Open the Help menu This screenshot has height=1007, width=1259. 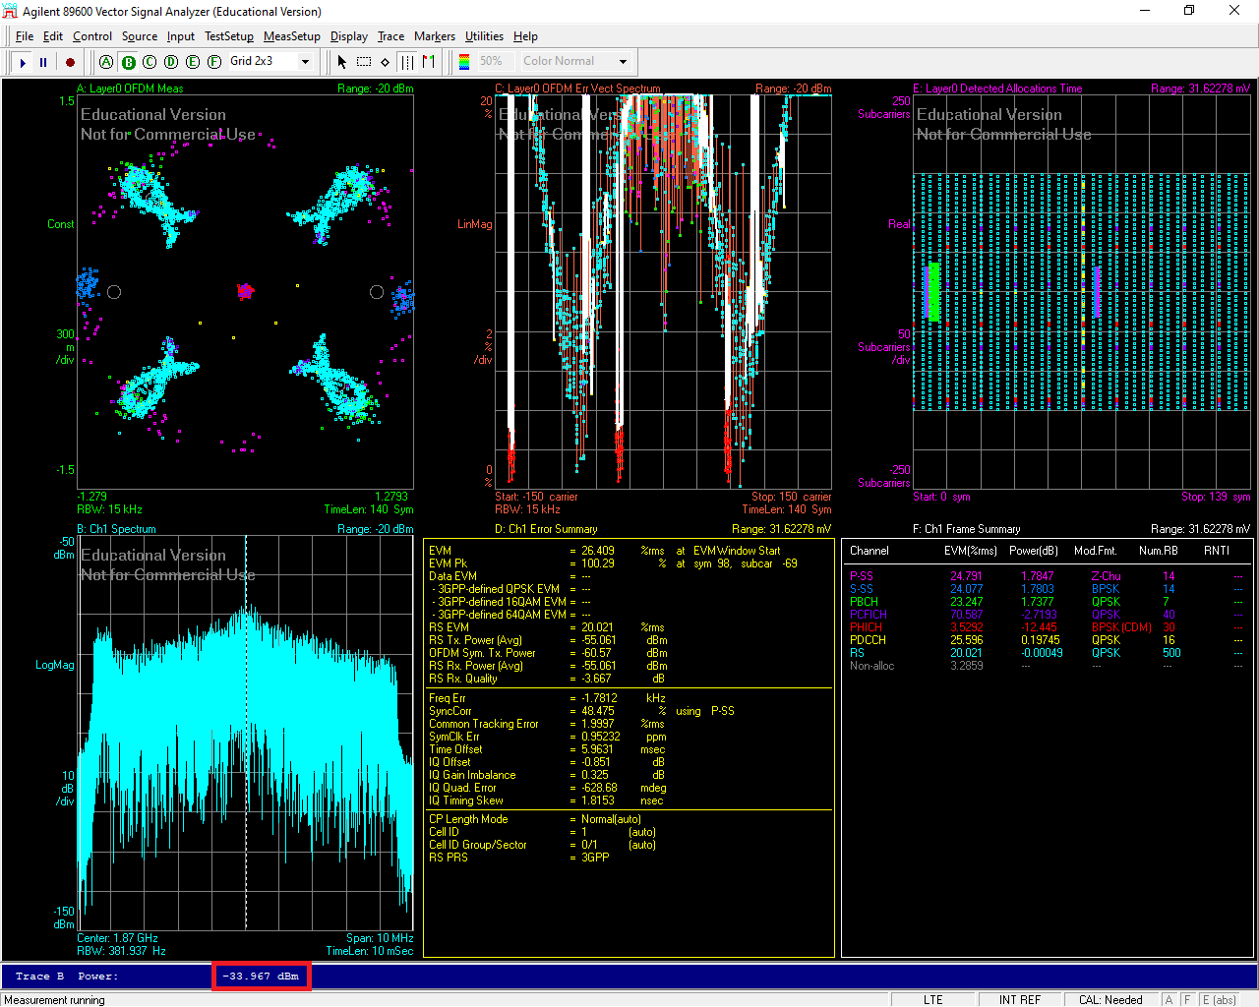tap(526, 36)
